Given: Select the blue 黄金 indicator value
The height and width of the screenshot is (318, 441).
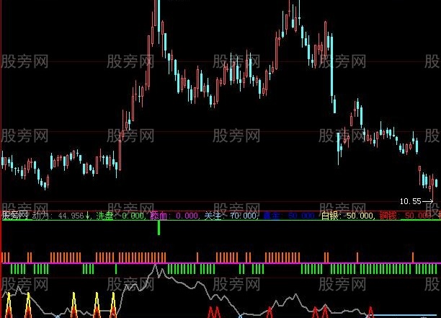Looking at the screenshot, I should [289, 216].
